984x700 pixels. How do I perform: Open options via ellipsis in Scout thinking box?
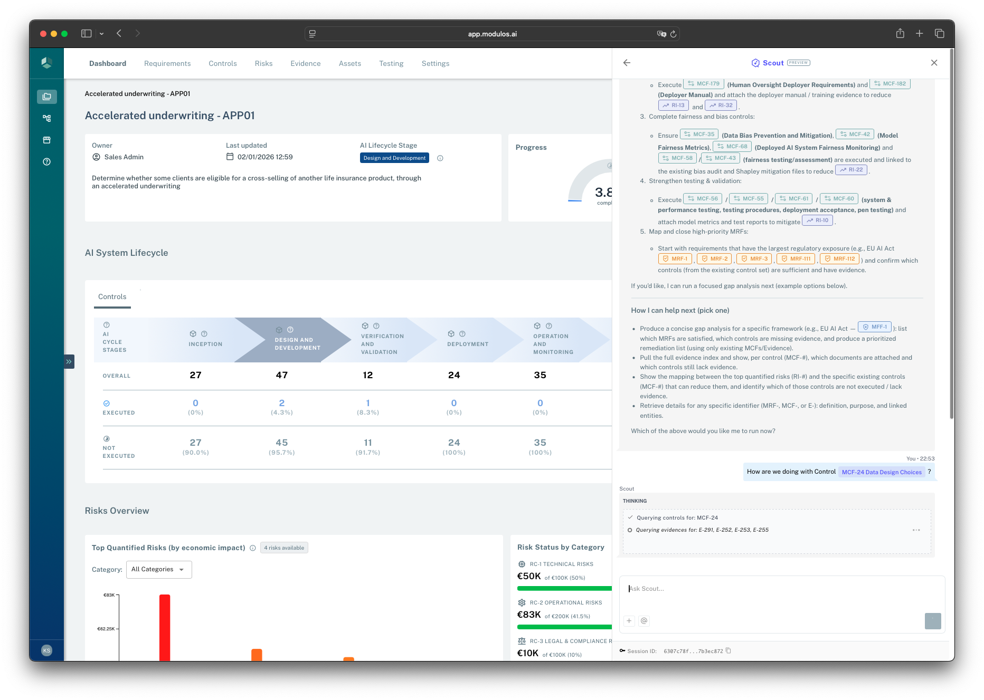tap(916, 530)
